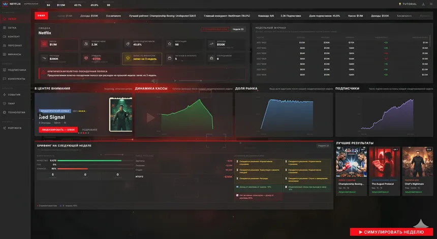Click the Red Signal poster image
The height and width of the screenshot is (239, 437).
tap(121, 114)
